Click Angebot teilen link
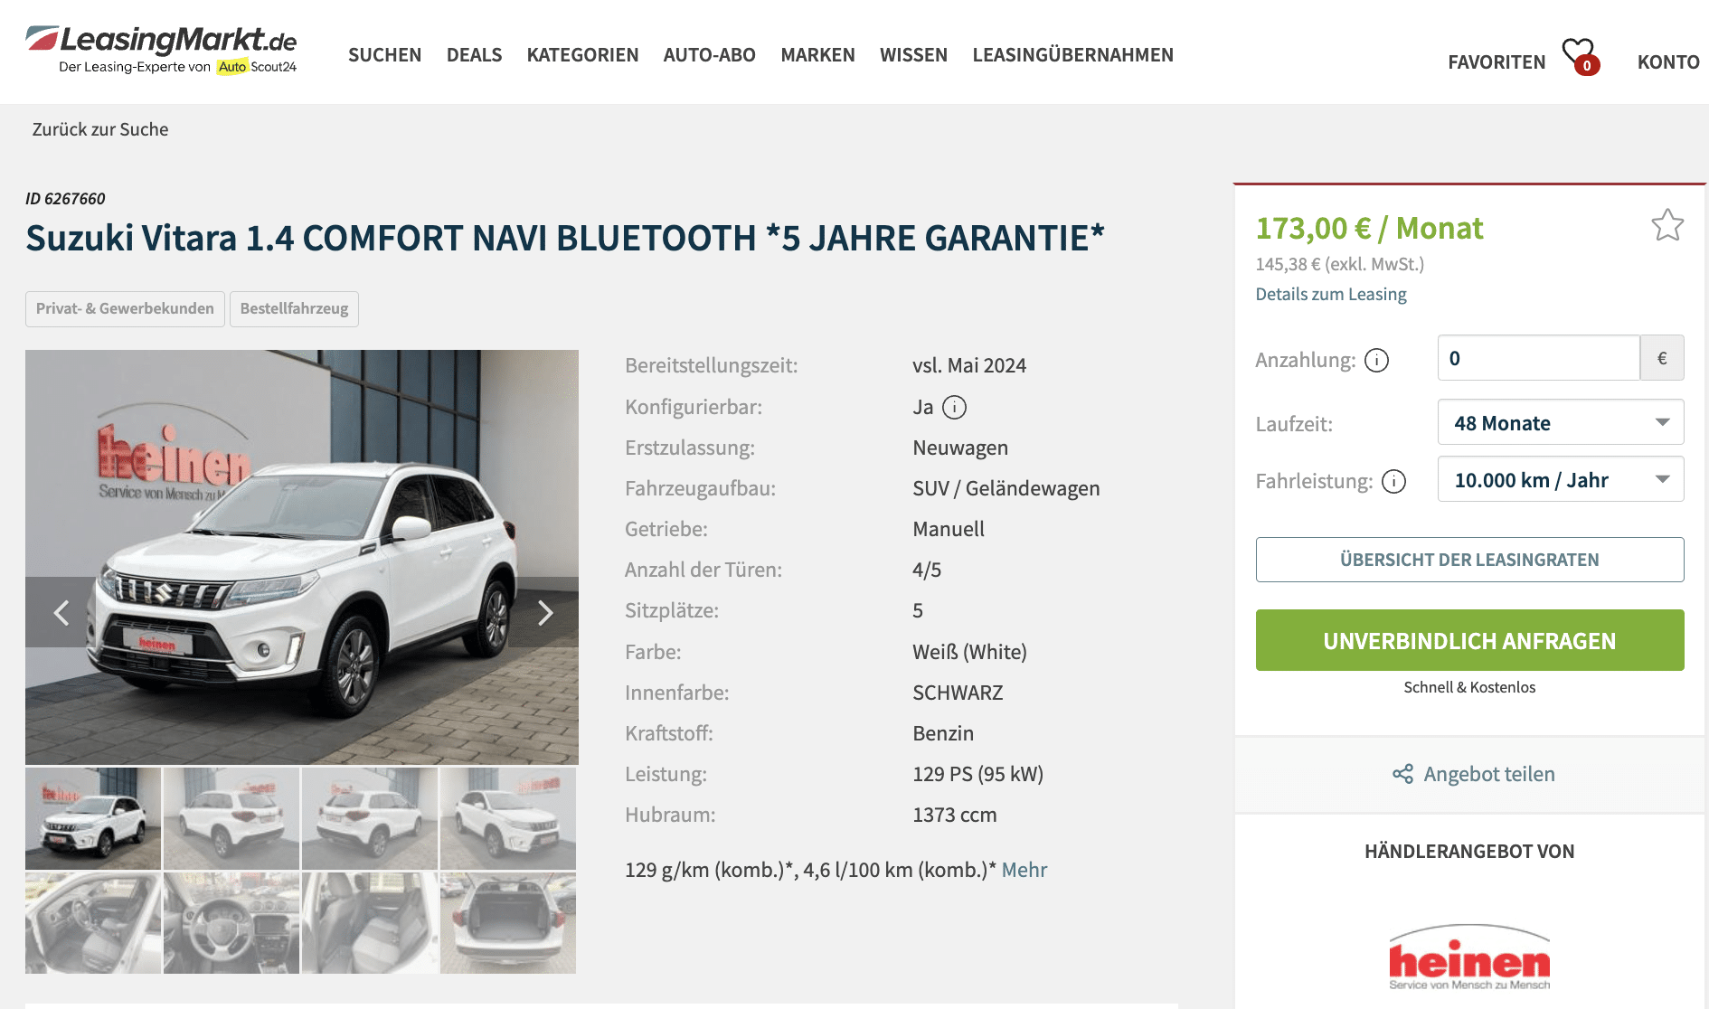 tap(1489, 774)
